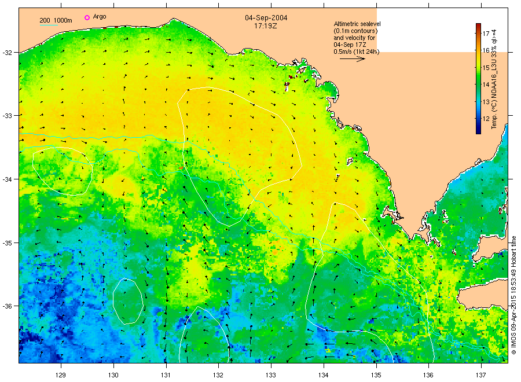
Task: Click longitude label '130'
Action: pyautogui.click(x=113, y=376)
